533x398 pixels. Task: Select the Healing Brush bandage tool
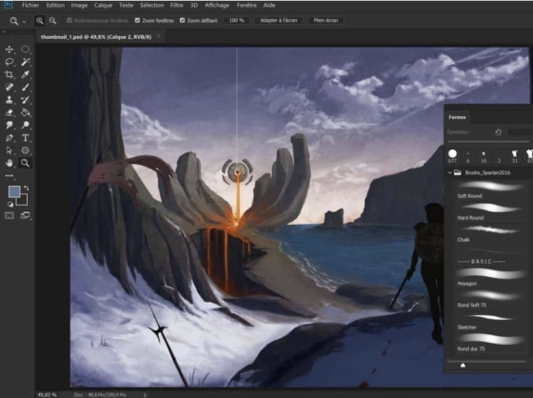pyautogui.click(x=10, y=87)
